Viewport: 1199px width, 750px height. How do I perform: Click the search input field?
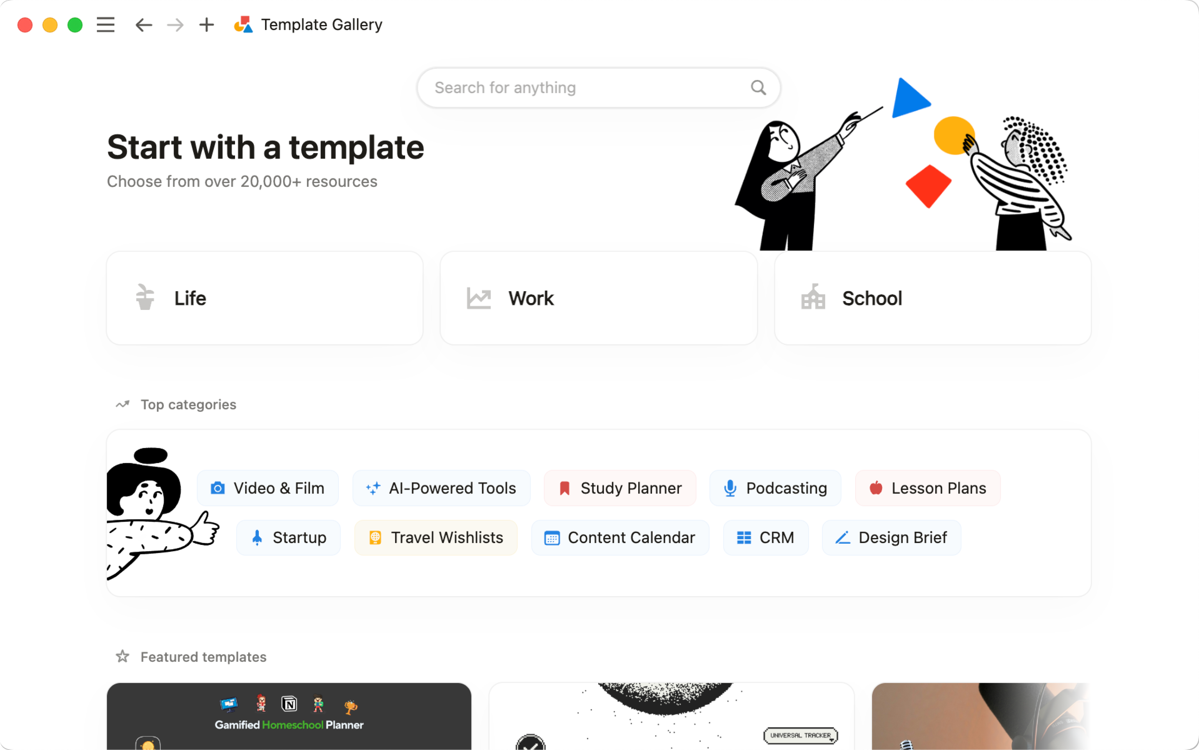click(x=599, y=87)
